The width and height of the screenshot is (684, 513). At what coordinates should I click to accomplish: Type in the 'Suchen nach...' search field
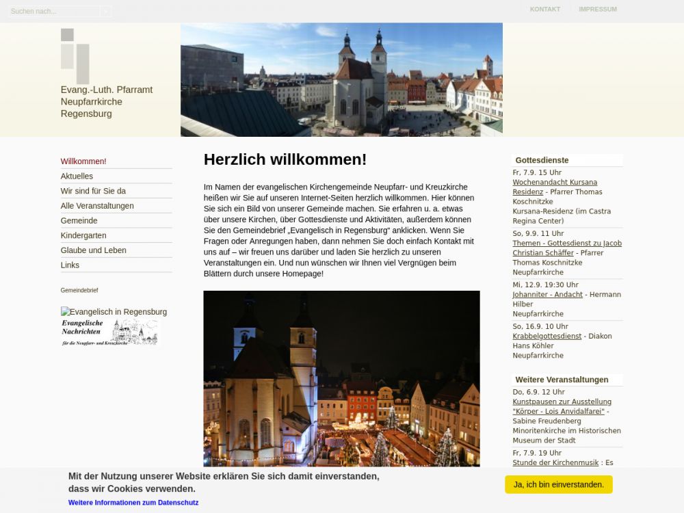point(53,11)
